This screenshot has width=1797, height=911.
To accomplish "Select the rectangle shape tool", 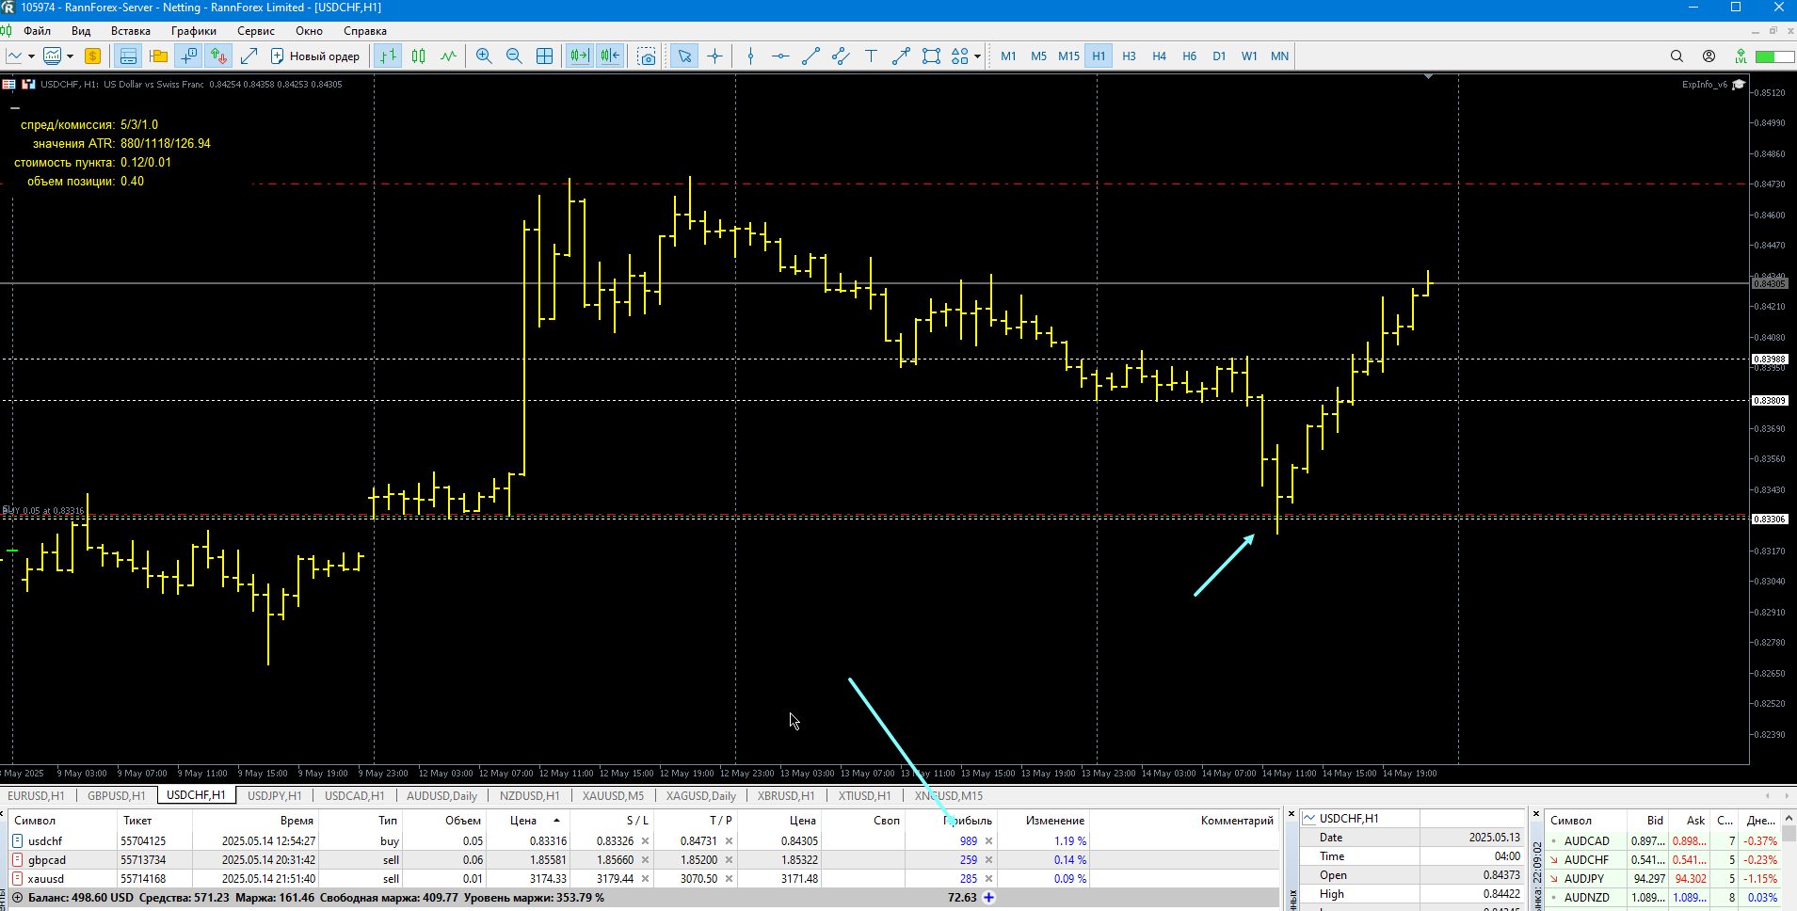I will 931,56.
